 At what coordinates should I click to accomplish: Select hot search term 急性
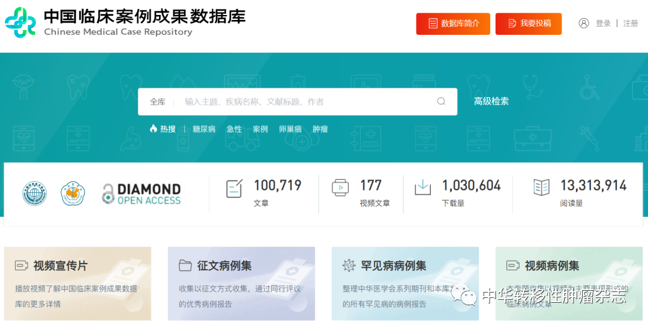pyautogui.click(x=234, y=129)
